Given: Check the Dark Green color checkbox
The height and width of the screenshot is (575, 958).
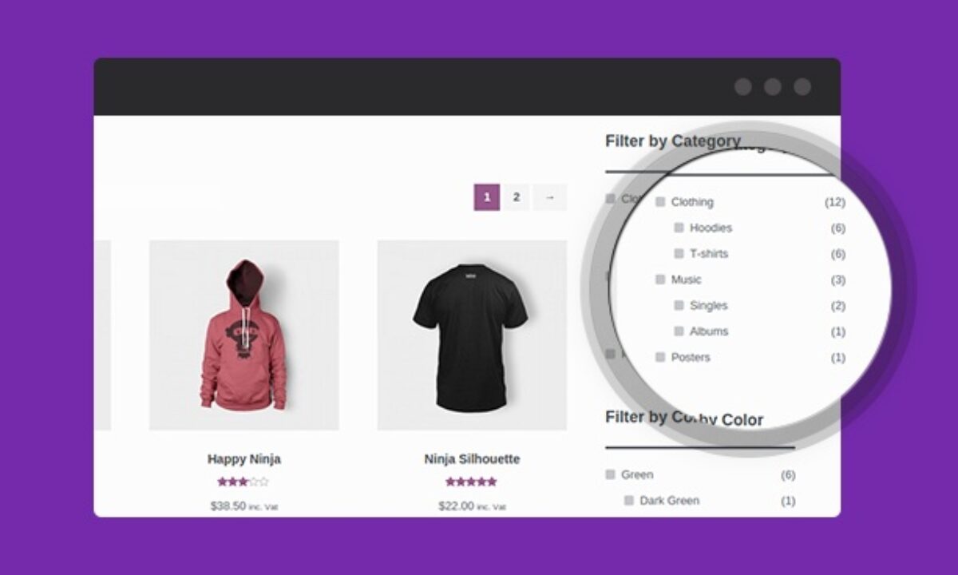Looking at the screenshot, I should 629,501.
